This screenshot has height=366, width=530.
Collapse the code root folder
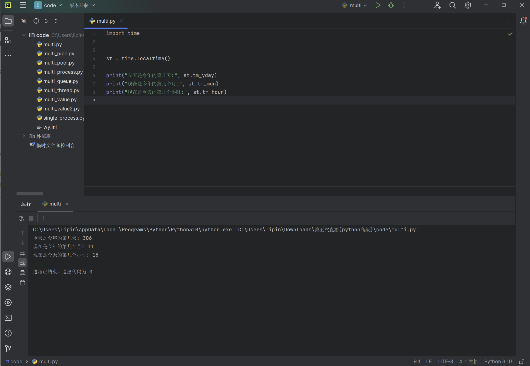[x=24, y=35]
